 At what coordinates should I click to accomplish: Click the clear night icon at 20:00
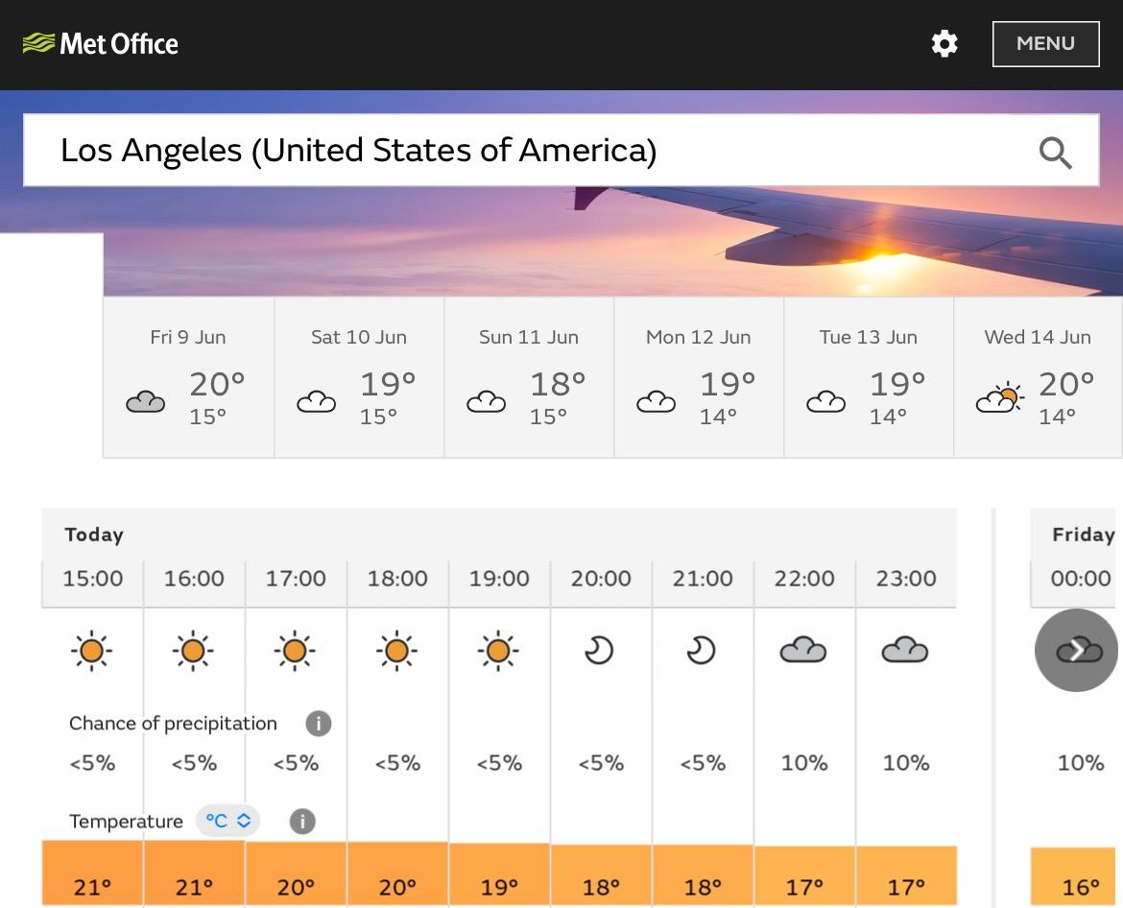pos(600,652)
